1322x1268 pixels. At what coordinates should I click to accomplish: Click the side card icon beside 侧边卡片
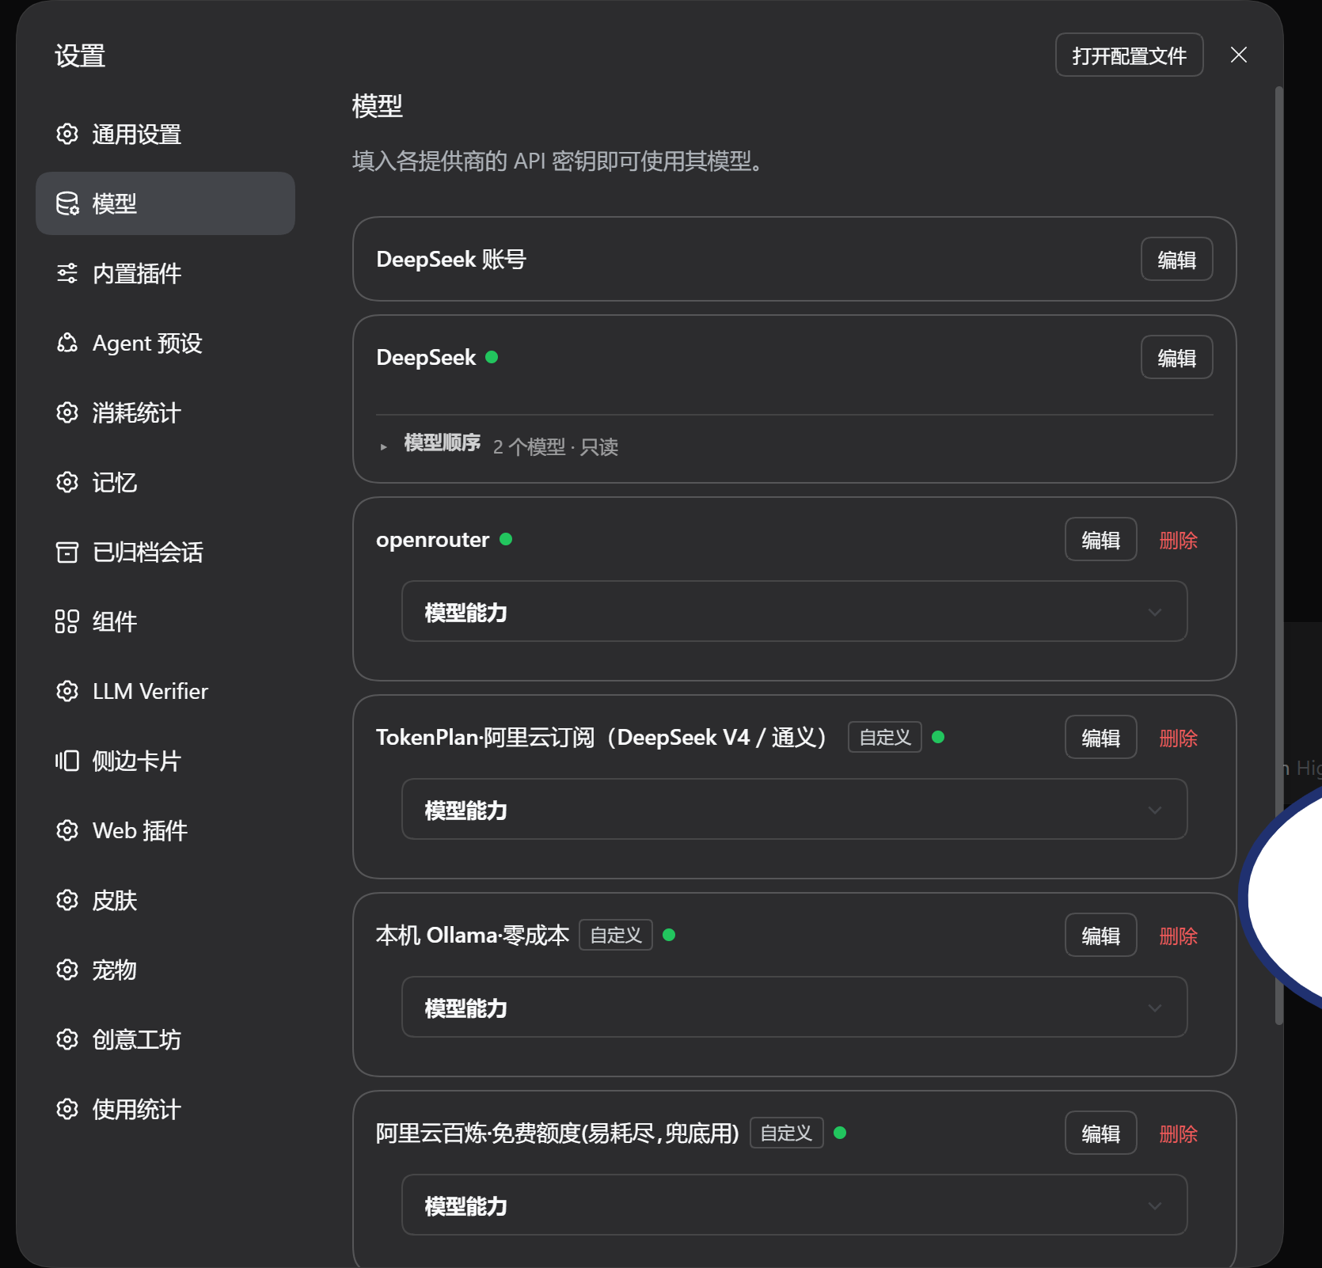click(x=67, y=761)
